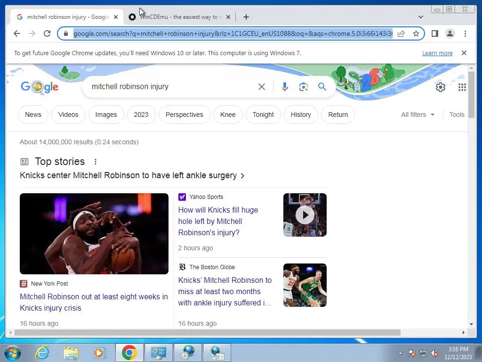Click the horizontal scrollbar right arrow

(464, 332)
